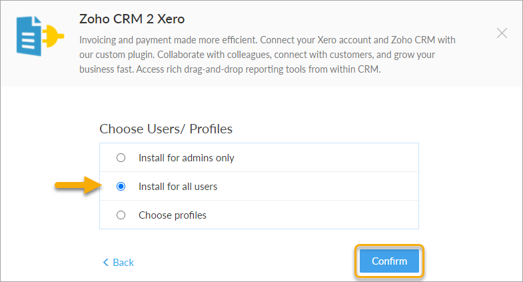Close the Zoho CRM 2 Xero dialog
The width and height of the screenshot is (523, 282).
pos(502,33)
